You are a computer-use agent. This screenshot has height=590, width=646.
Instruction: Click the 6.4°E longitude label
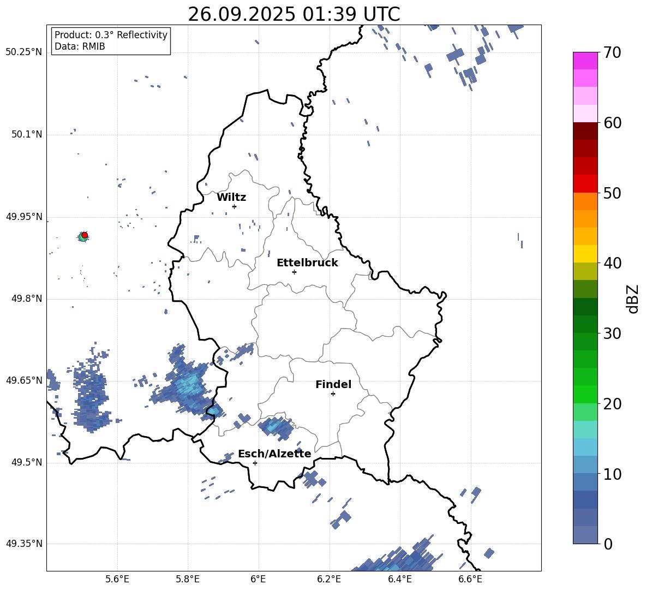pos(399,579)
